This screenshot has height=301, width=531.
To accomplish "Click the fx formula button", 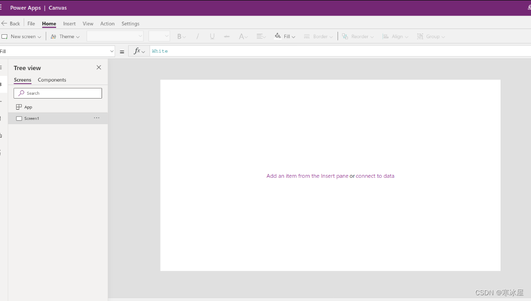I will [x=139, y=51].
